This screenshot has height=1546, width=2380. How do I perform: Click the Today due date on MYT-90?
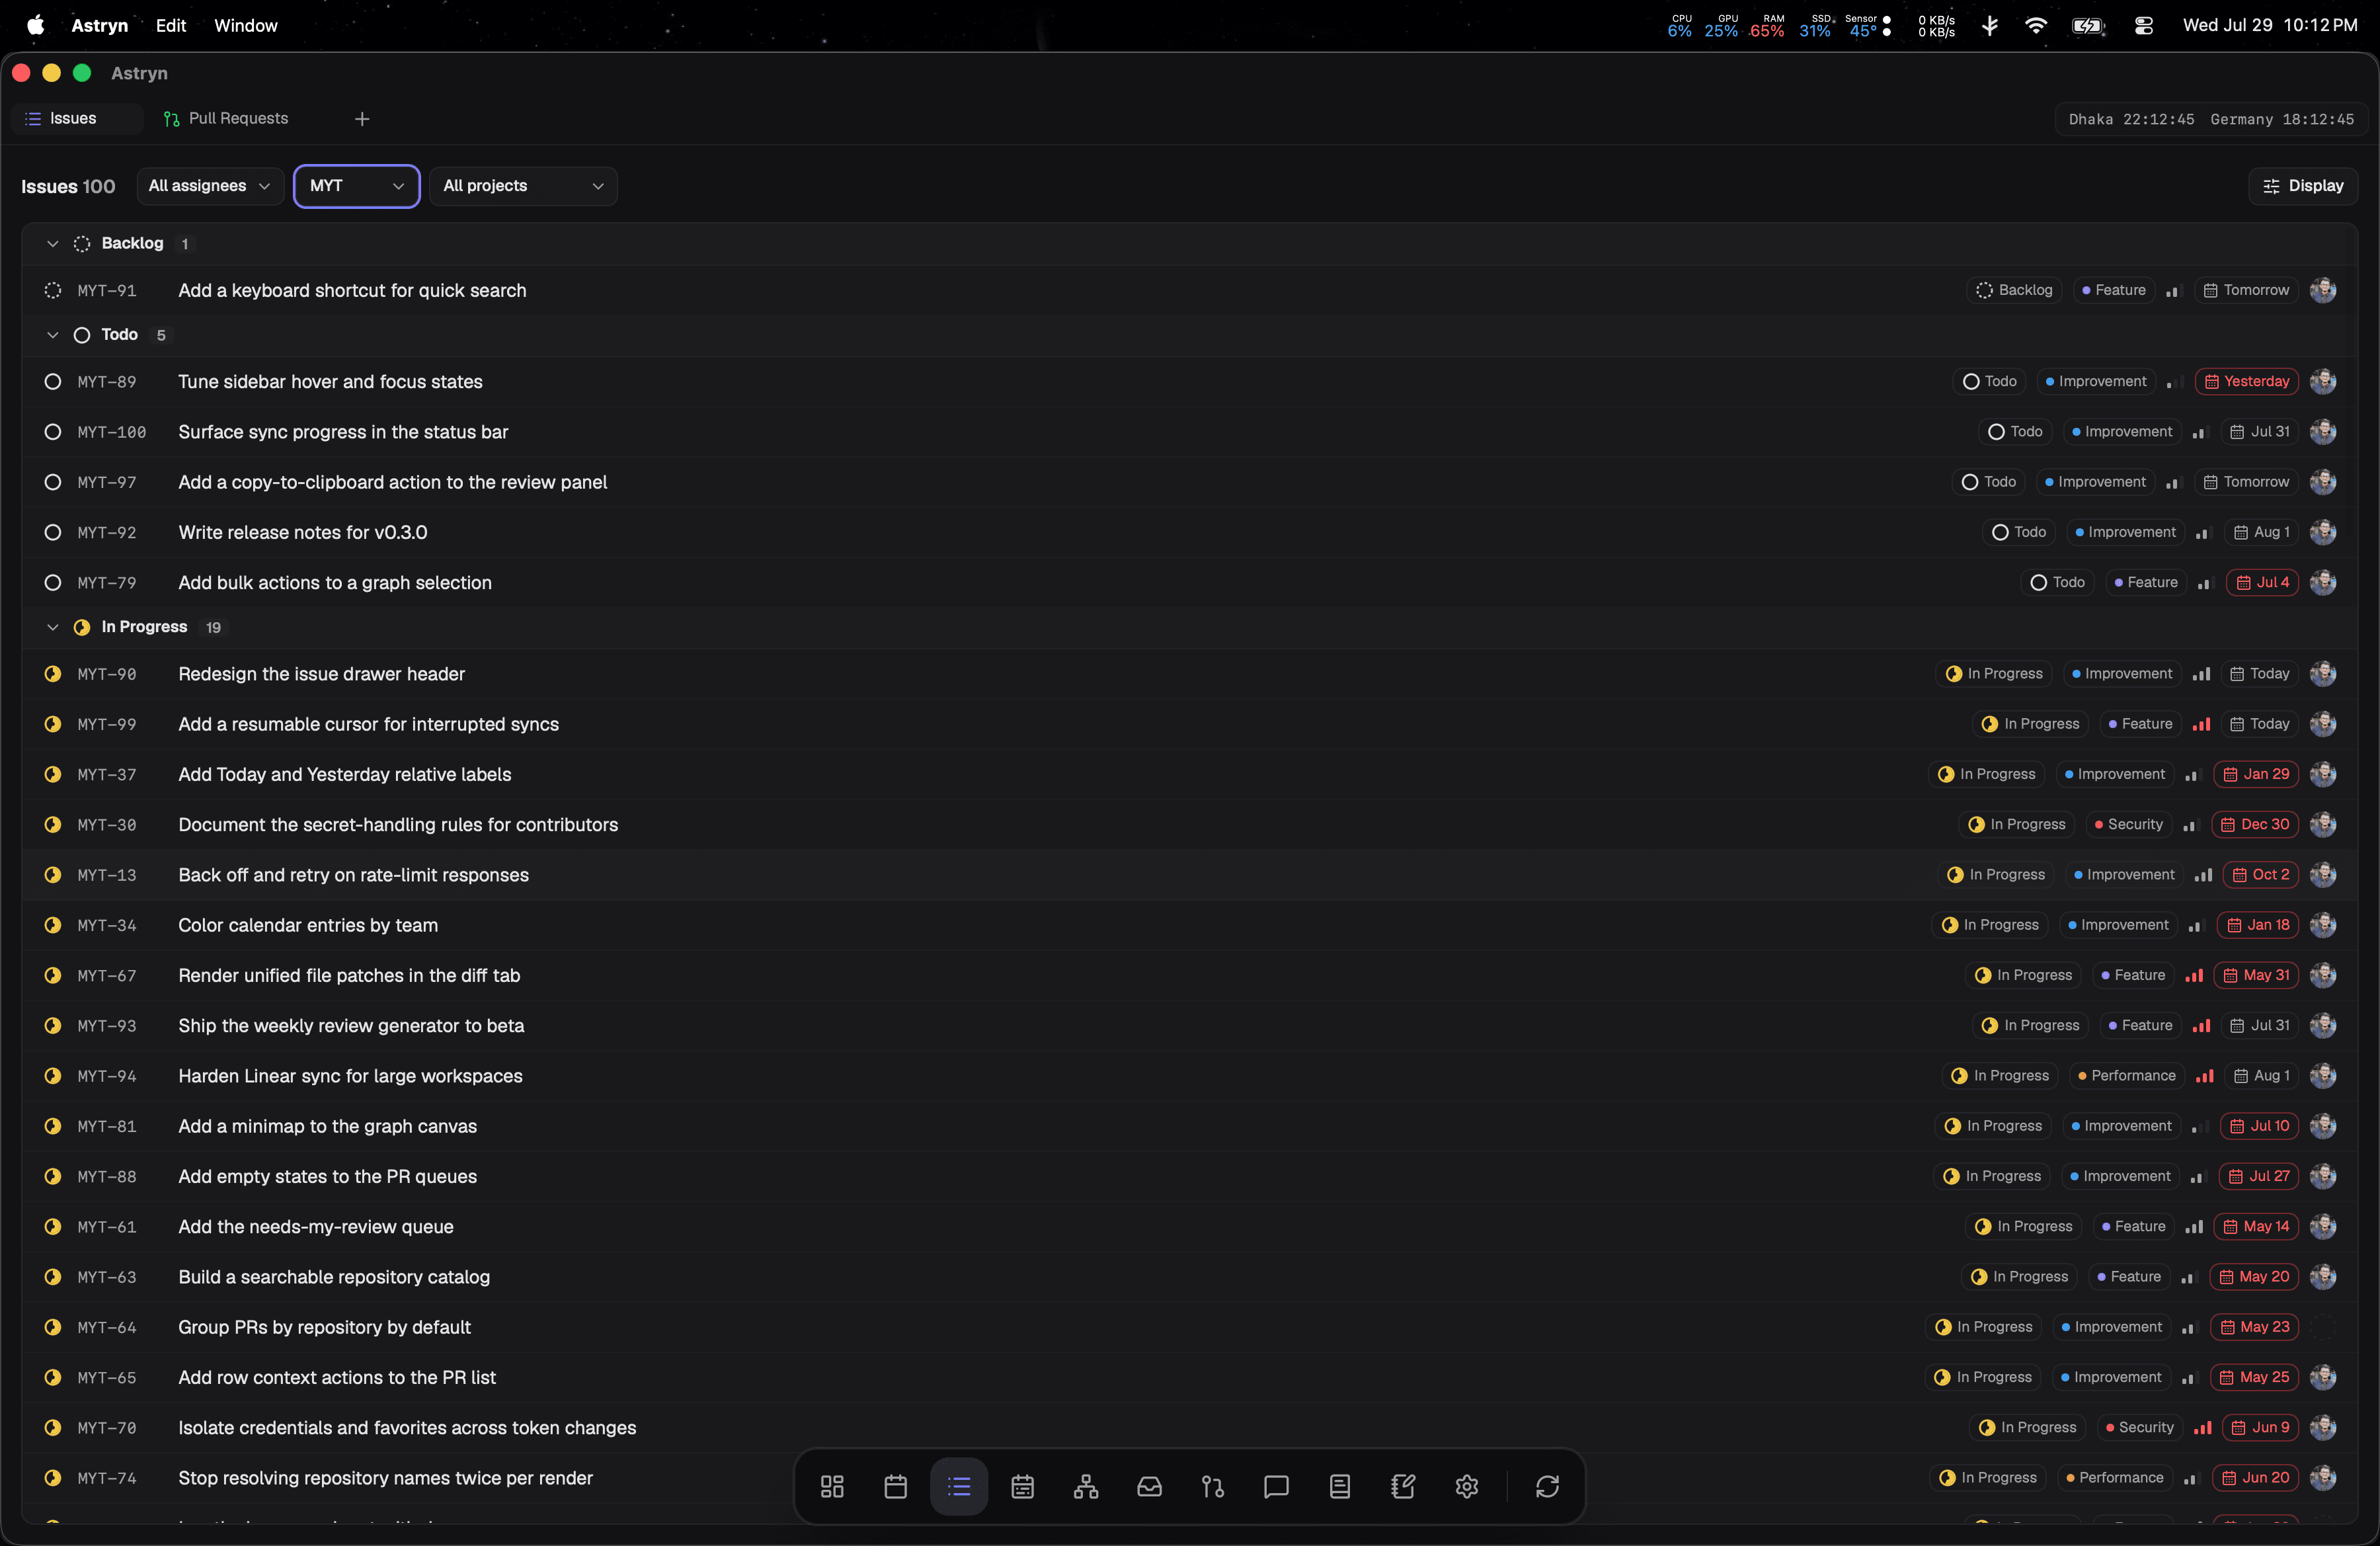pyautogui.click(x=2260, y=674)
